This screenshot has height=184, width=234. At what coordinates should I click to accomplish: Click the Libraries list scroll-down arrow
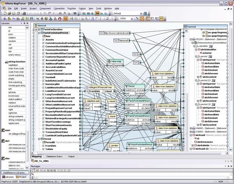point(27,168)
